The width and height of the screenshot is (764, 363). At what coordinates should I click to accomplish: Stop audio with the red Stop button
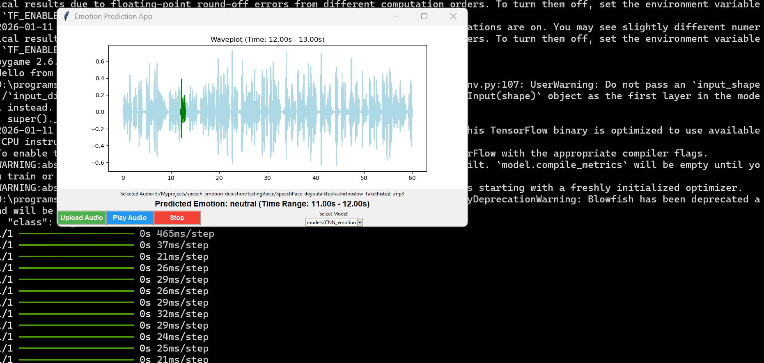[x=177, y=218]
